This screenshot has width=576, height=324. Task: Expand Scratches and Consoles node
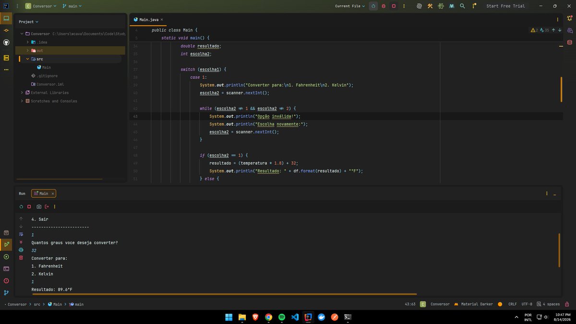click(x=22, y=101)
